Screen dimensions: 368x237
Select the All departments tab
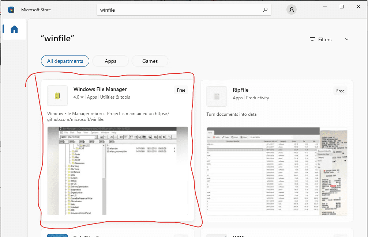click(x=65, y=61)
